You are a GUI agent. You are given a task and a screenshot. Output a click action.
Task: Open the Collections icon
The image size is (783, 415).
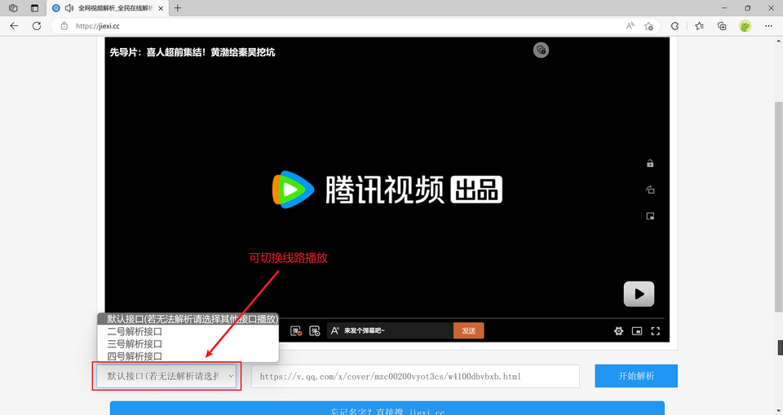pyautogui.click(x=722, y=26)
